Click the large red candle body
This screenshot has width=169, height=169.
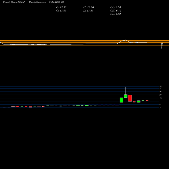(x=130, y=98)
